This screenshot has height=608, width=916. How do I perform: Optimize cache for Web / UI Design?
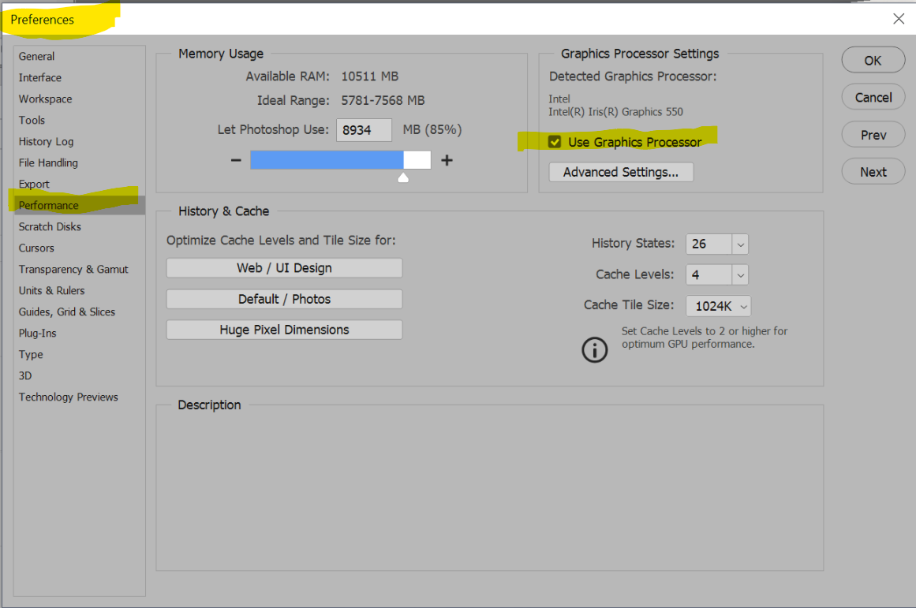[x=285, y=268]
